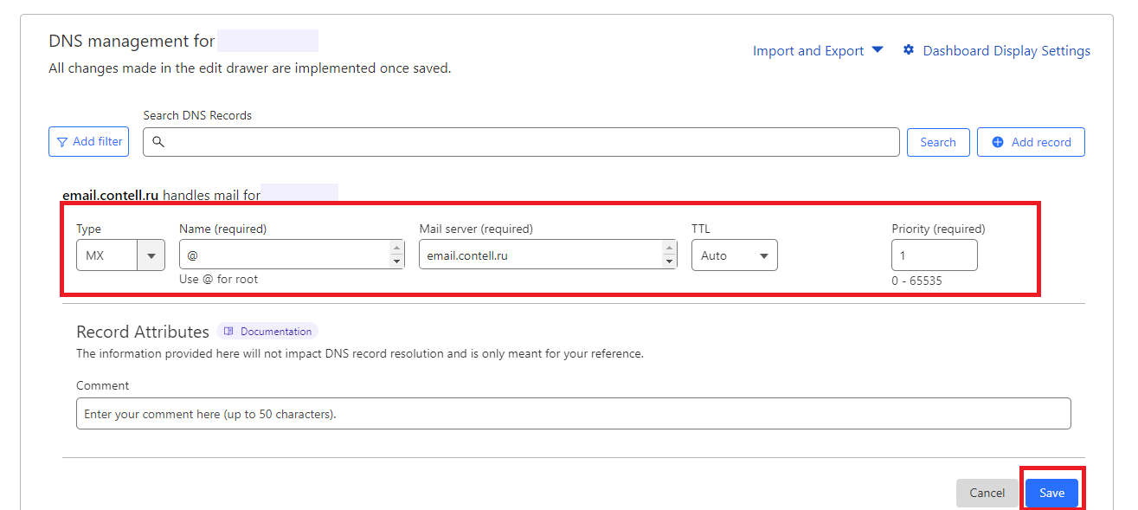Open the Type dropdown showing MX

(x=151, y=255)
